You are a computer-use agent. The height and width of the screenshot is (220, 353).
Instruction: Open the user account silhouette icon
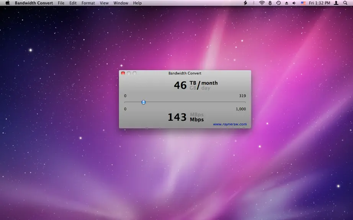(336, 3)
